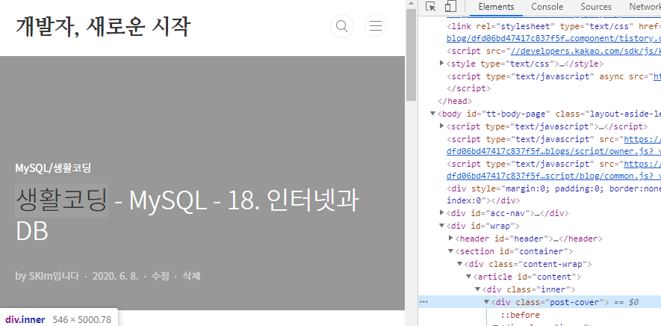Collapse the div class="content-wrap" node
This screenshot has width=661, height=326.
click(x=460, y=264)
